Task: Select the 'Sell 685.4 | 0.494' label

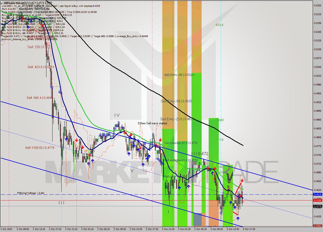Action: coord(40,98)
